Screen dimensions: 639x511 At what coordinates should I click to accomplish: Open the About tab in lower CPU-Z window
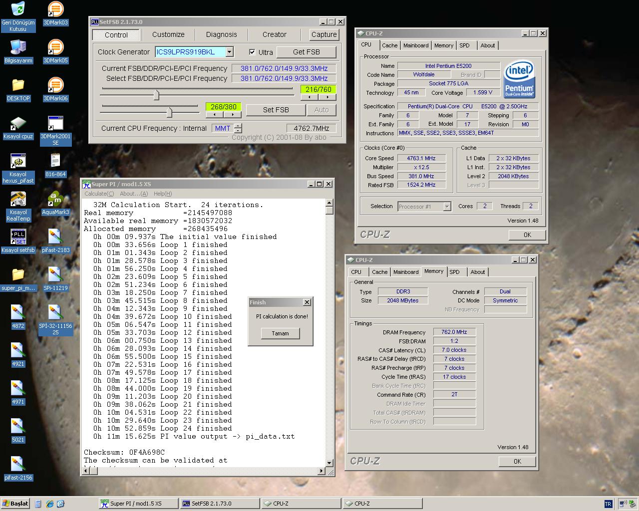pyautogui.click(x=477, y=272)
